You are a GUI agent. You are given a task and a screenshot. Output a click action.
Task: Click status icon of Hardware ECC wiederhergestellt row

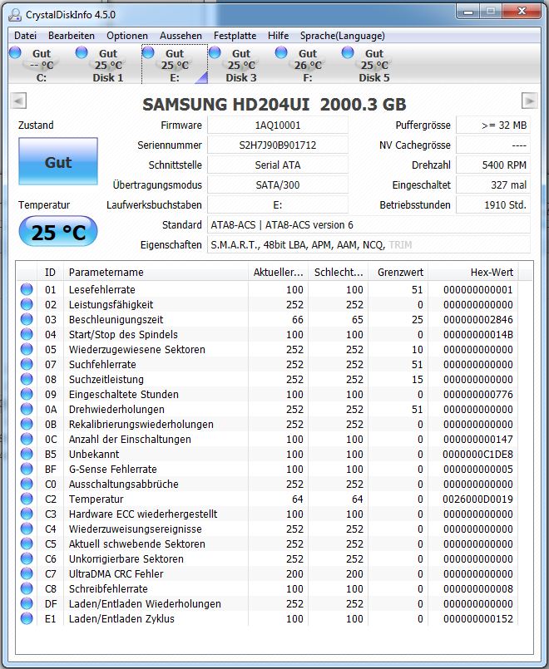[x=27, y=514]
